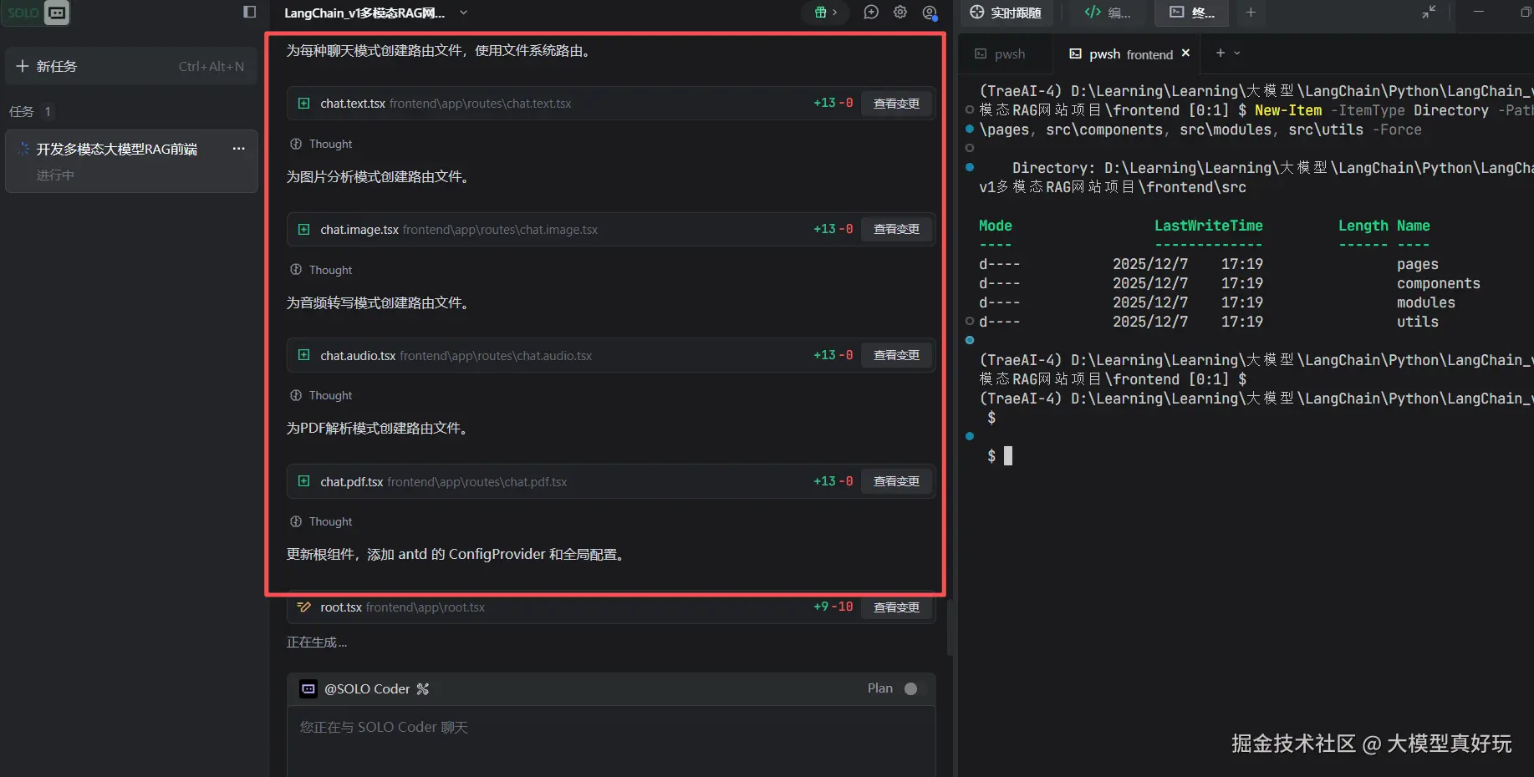Click the chat panel vertical scrollbar
This screenshot has width=1534, height=777.
[950, 627]
